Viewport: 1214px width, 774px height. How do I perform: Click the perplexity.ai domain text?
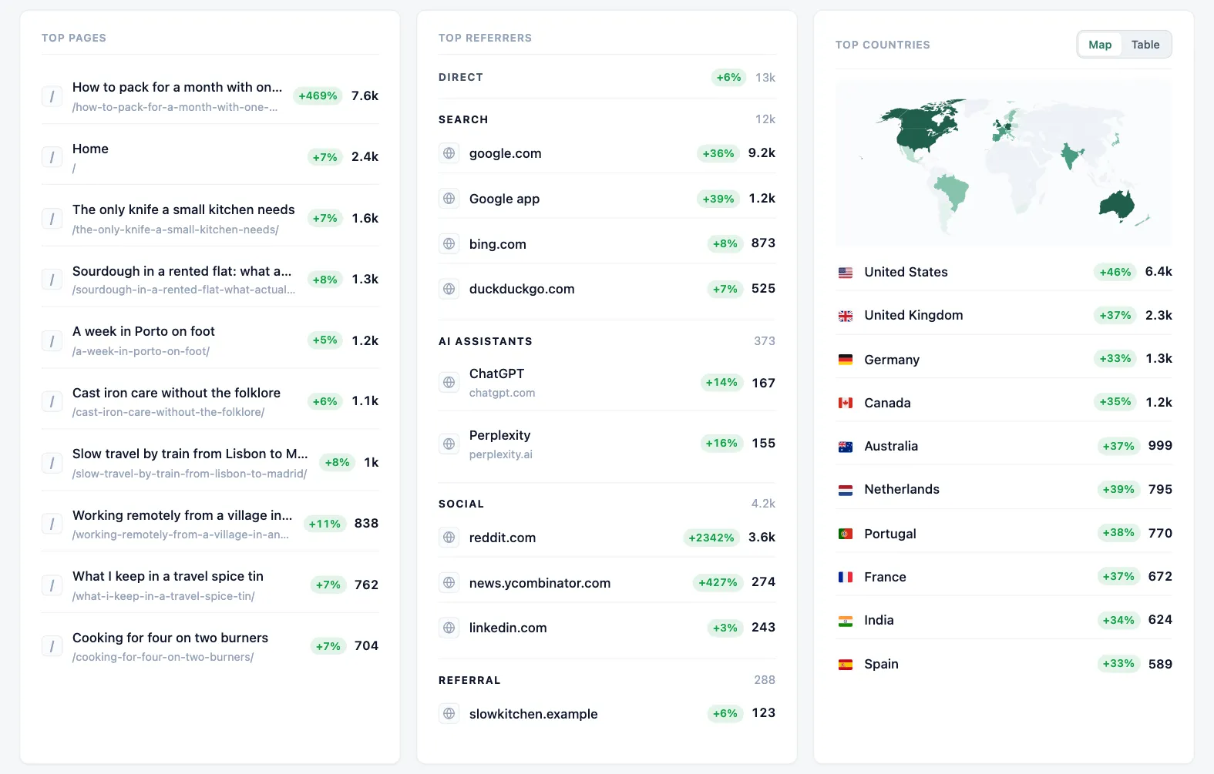tap(501, 454)
